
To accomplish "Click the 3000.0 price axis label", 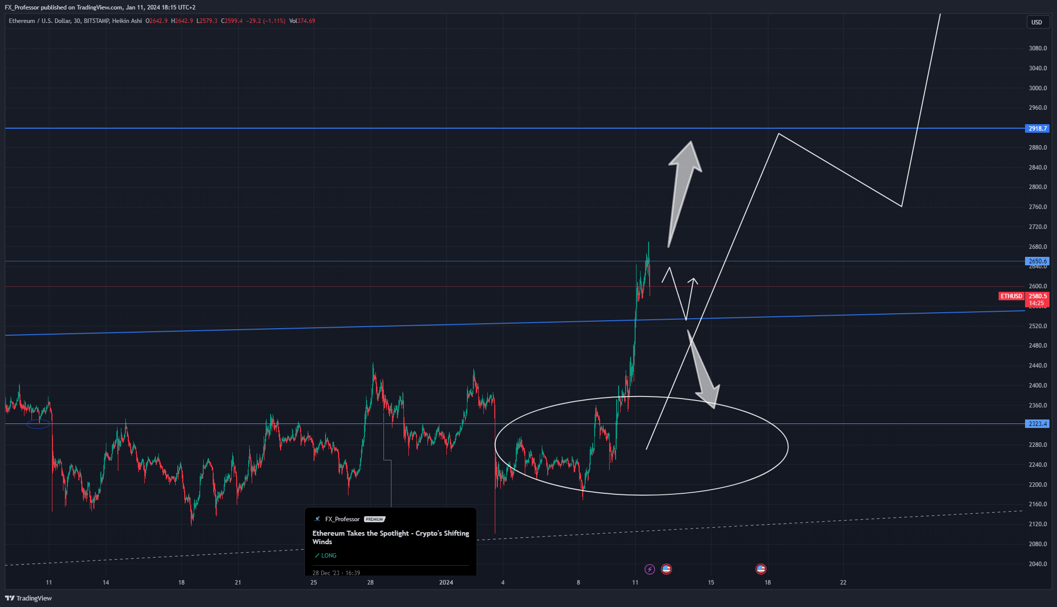I will point(1038,88).
